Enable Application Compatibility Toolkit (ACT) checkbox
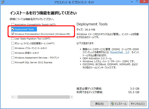Image resolution: width=149 pixels, height=109 pixels. [13, 24]
